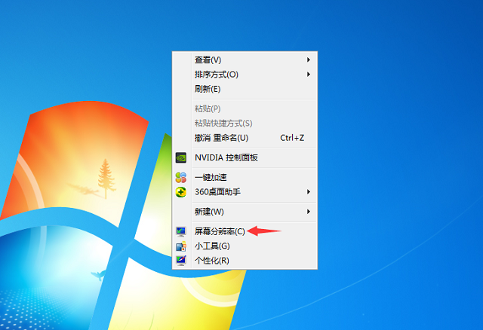The image size is (483, 330).
Task: Open 屏幕分辨率(C) settings
Action: point(245,231)
